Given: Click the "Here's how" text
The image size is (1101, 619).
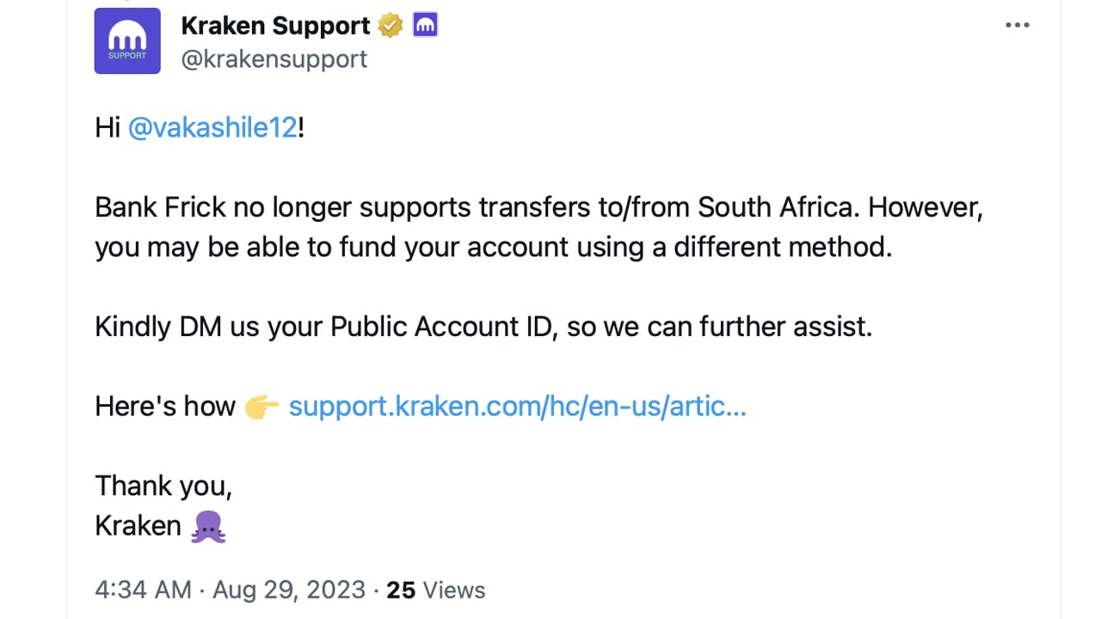Looking at the screenshot, I should point(164,407).
